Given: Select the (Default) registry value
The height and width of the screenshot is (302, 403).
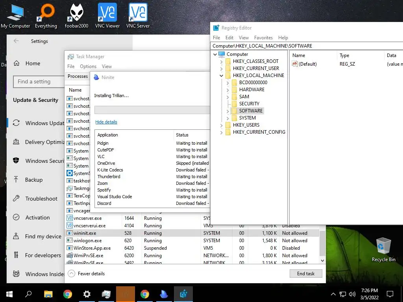Looking at the screenshot, I should [304, 64].
